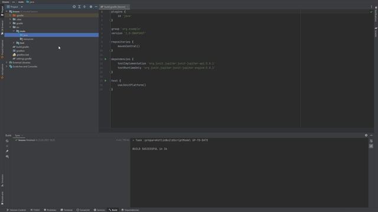Open the Terminal tool window

[66, 210]
